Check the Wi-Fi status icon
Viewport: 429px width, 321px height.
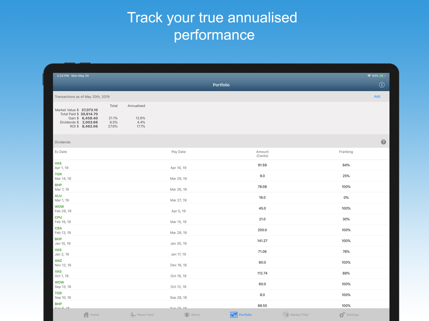[x=369, y=76]
